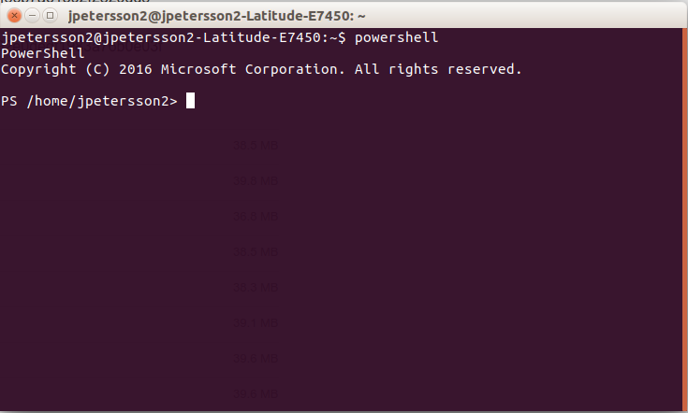Viewport: 688px width, 413px height.
Task: Click the faint '36.8 MB' background text
Action: 256,217
